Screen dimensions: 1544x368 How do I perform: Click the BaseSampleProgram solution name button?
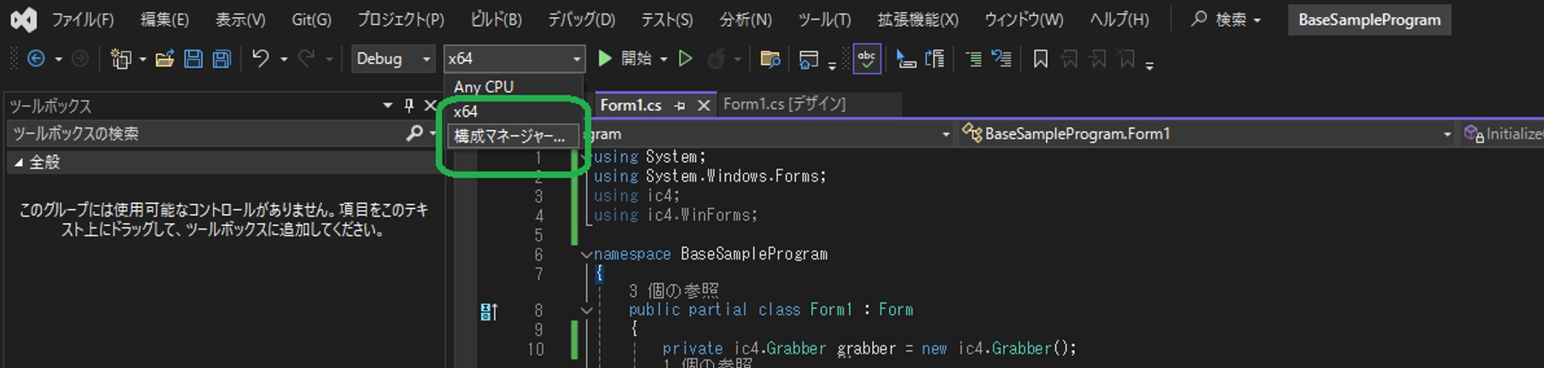1369,20
